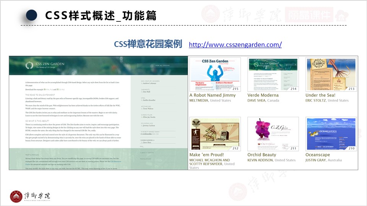The image size is (367, 206).
Task: Click the ERIC STOLTZ, United States author line
Action: (x=327, y=100)
